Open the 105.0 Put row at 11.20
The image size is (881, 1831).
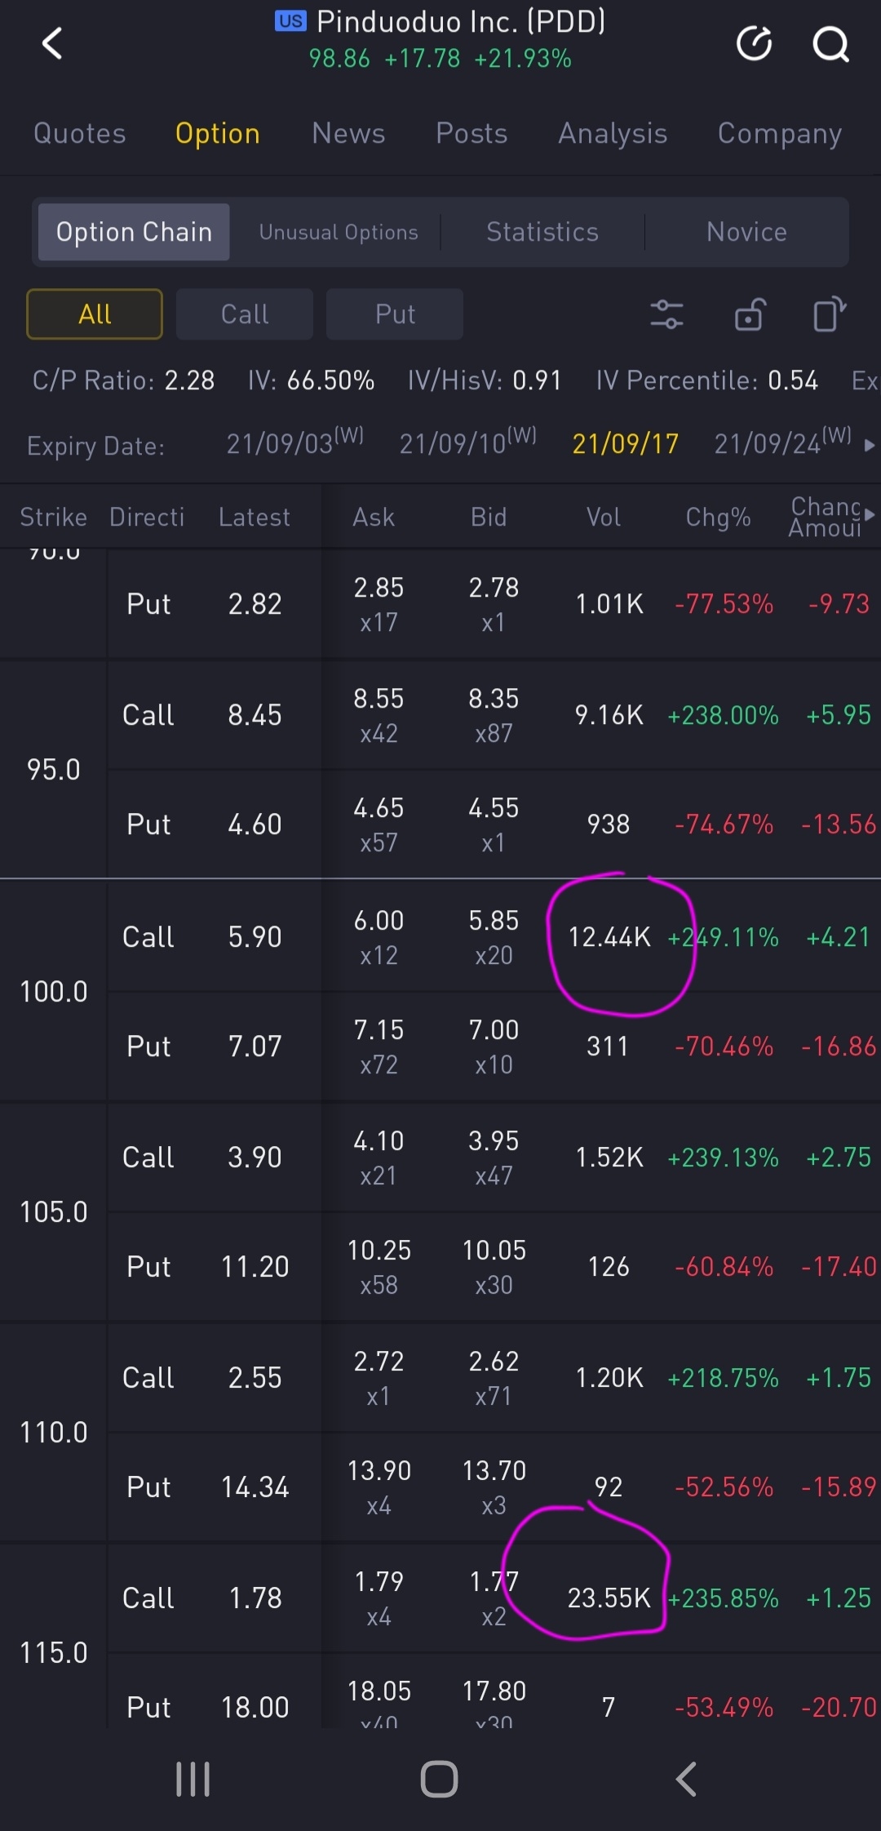[494, 1267]
